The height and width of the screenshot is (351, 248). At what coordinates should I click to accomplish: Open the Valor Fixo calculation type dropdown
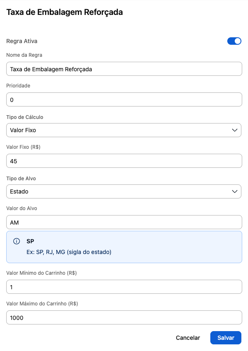124,130
